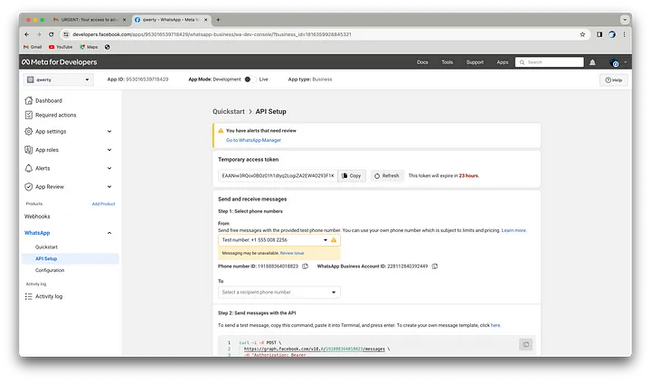
Task: Open Tools in top navigation
Action: pos(448,62)
